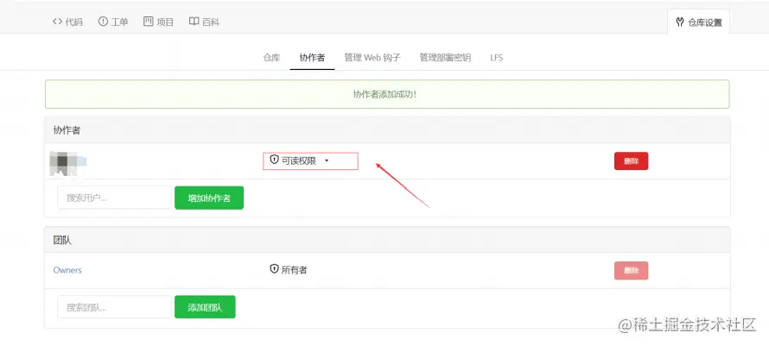The image size is (769, 346).
Task: Click the issues circle icon beside 工单
Action: pos(103,22)
